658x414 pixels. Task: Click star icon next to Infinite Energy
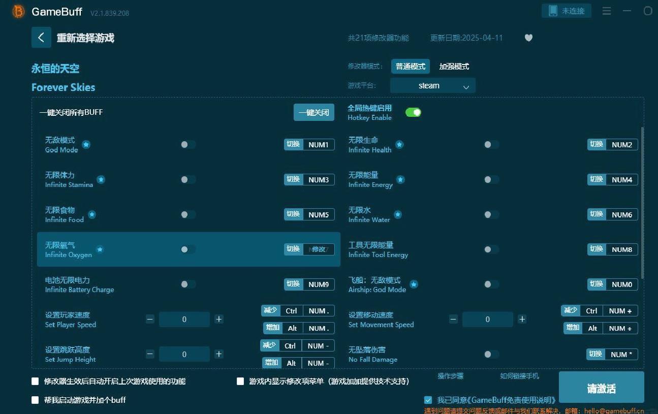coord(400,179)
